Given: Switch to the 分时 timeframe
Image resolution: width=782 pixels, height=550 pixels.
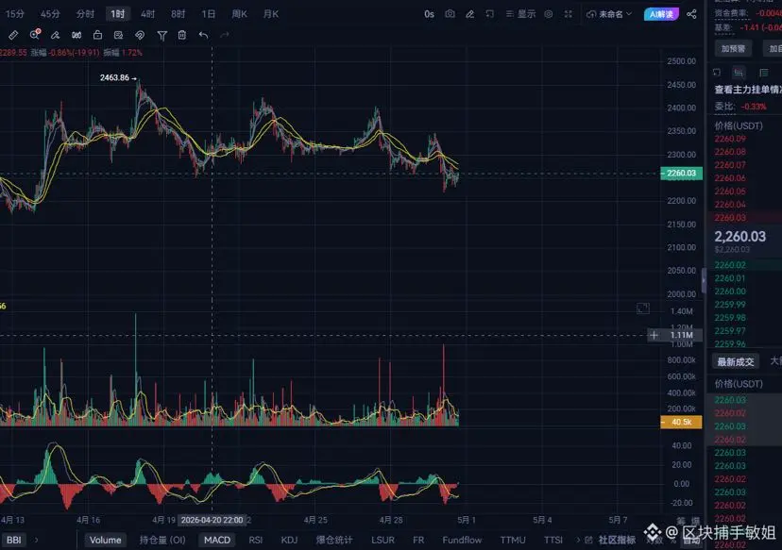Looking at the screenshot, I should point(85,14).
